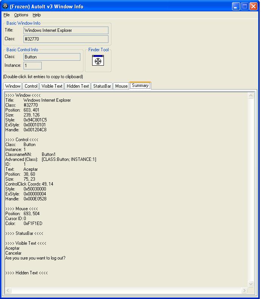Select the Summary tab
This screenshot has height=299, width=273.
140,85
